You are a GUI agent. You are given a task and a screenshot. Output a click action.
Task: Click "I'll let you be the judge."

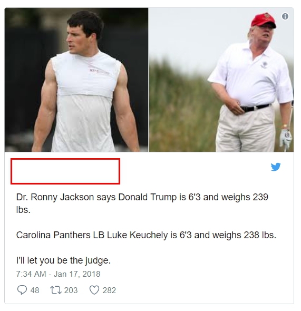point(63,260)
